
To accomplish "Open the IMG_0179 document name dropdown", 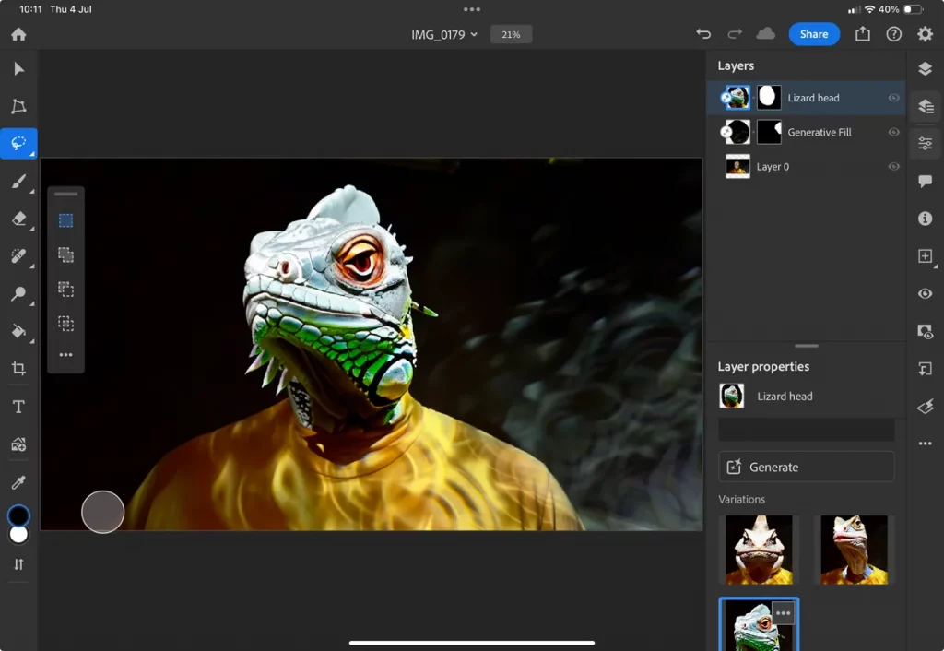I will coord(444,33).
